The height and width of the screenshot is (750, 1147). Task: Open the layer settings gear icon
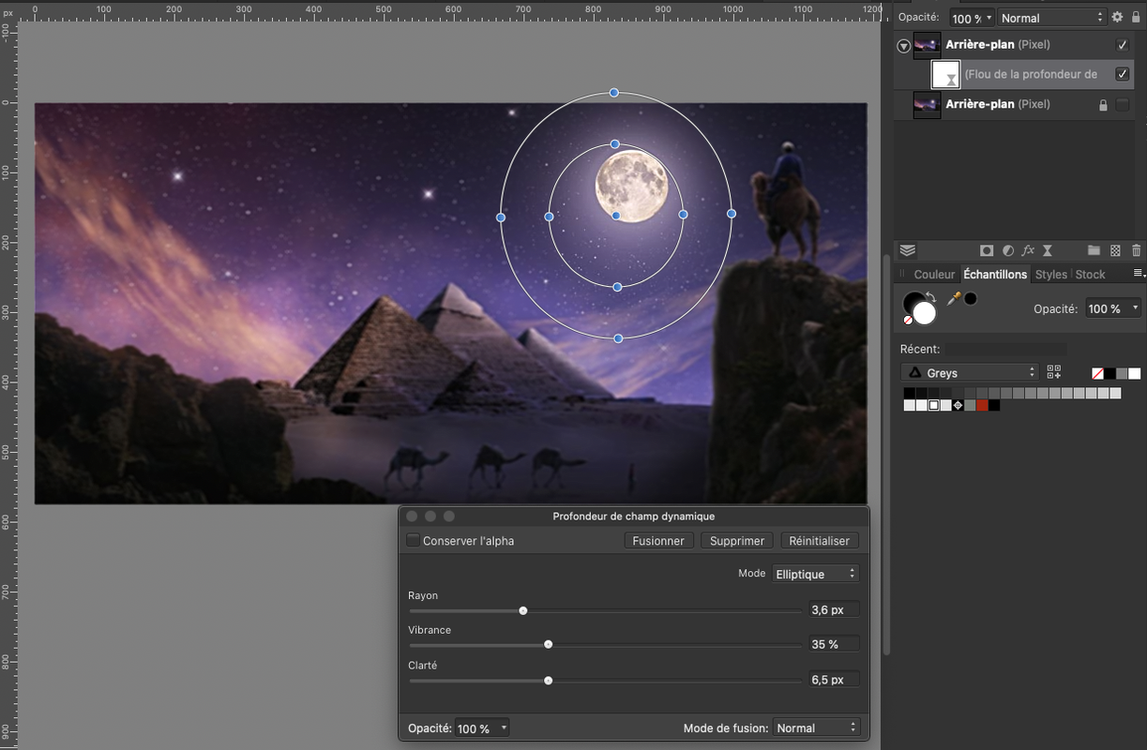click(1117, 17)
